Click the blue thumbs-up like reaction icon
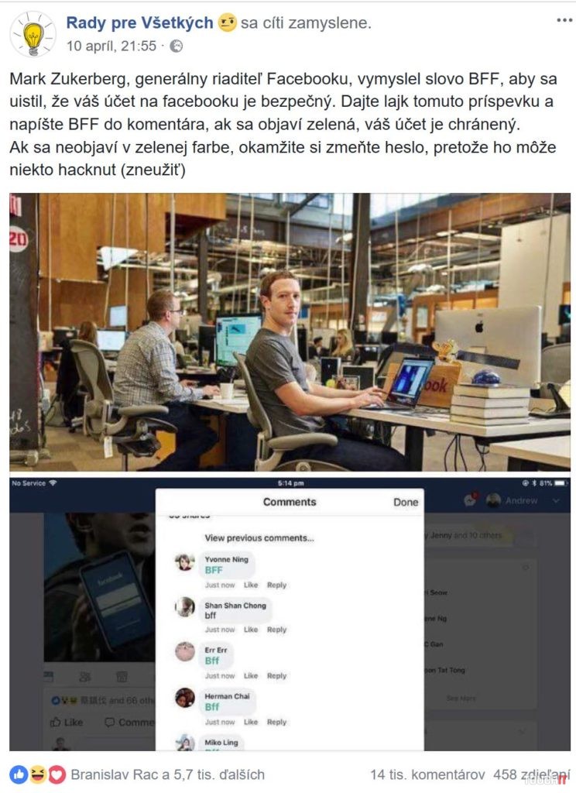This screenshot has width=576, height=793. point(19,774)
